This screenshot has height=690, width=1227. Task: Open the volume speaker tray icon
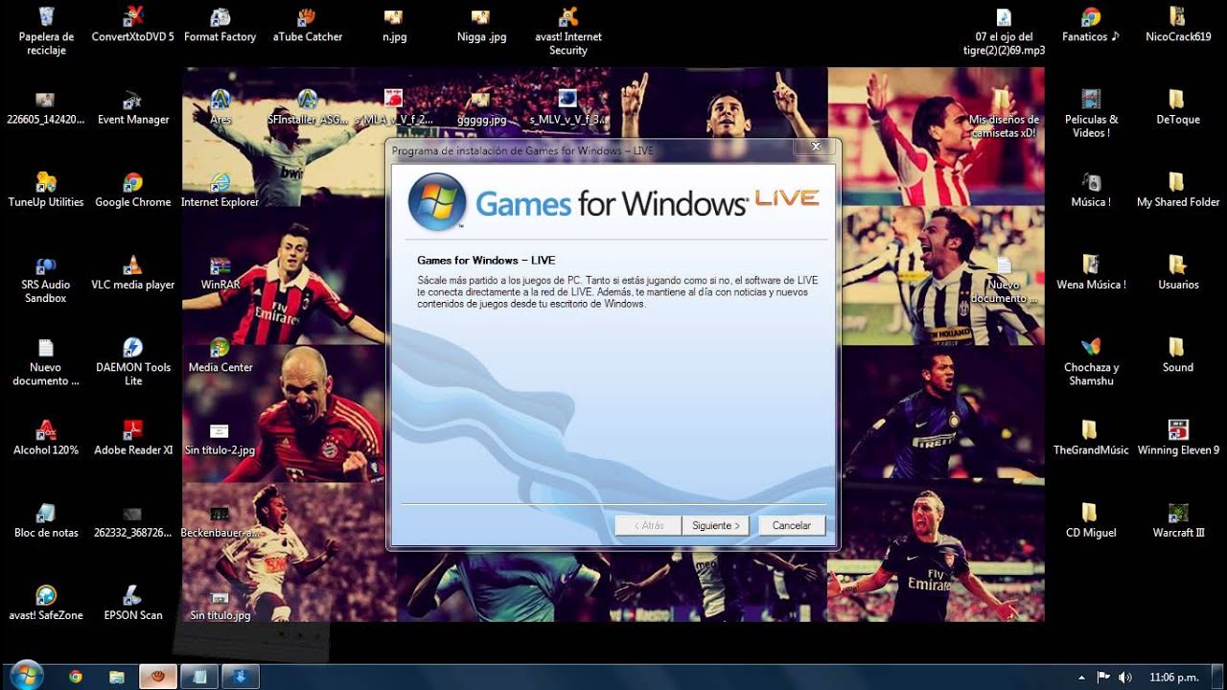(x=1125, y=678)
